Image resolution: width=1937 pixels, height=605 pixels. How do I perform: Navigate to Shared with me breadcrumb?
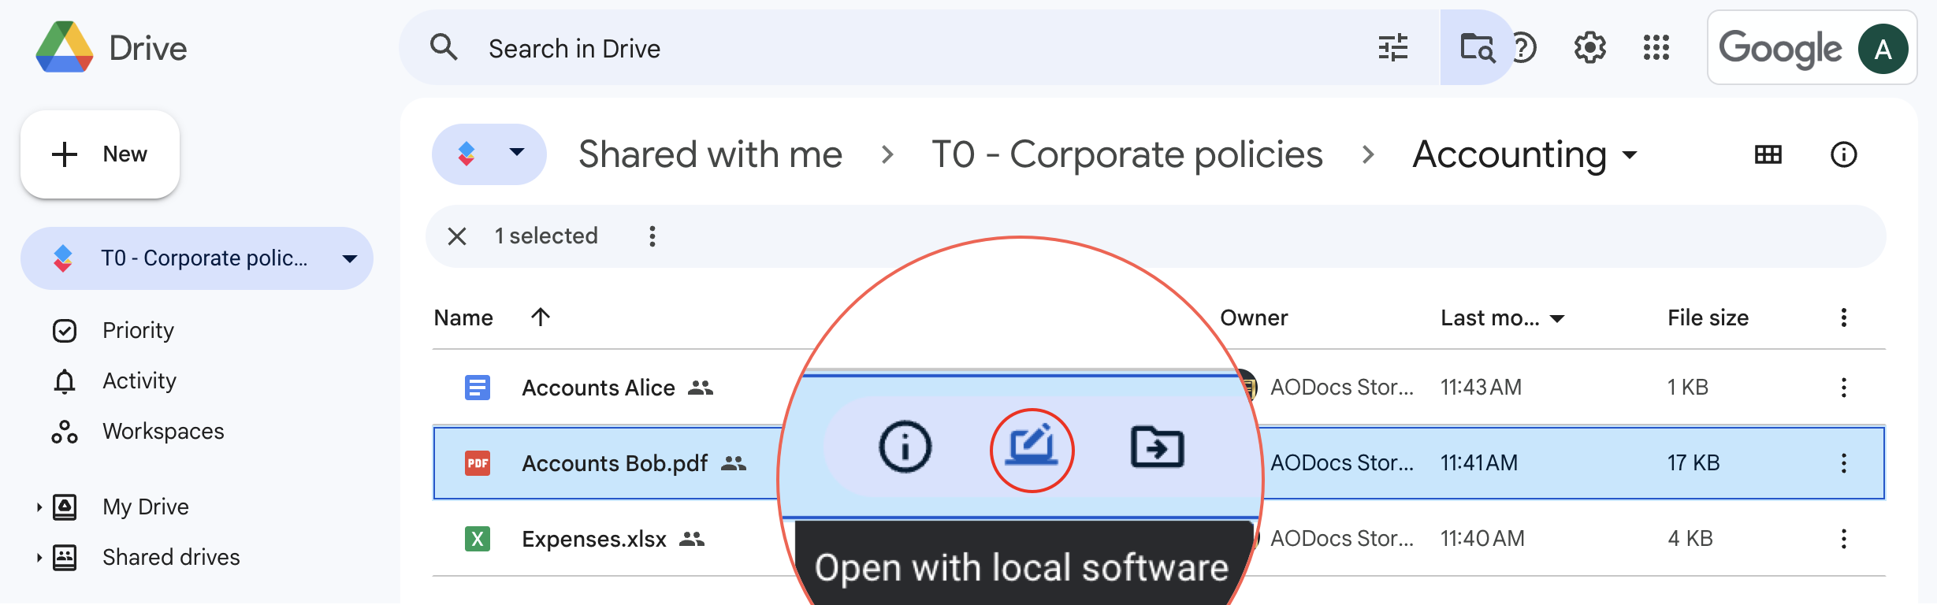click(710, 154)
